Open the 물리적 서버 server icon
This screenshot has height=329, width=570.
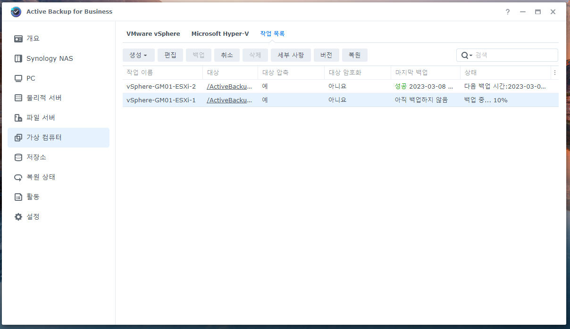coord(18,98)
